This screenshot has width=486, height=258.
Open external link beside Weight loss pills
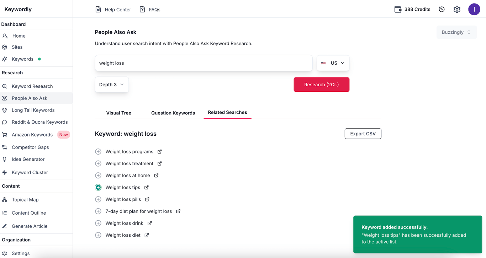[147, 199]
